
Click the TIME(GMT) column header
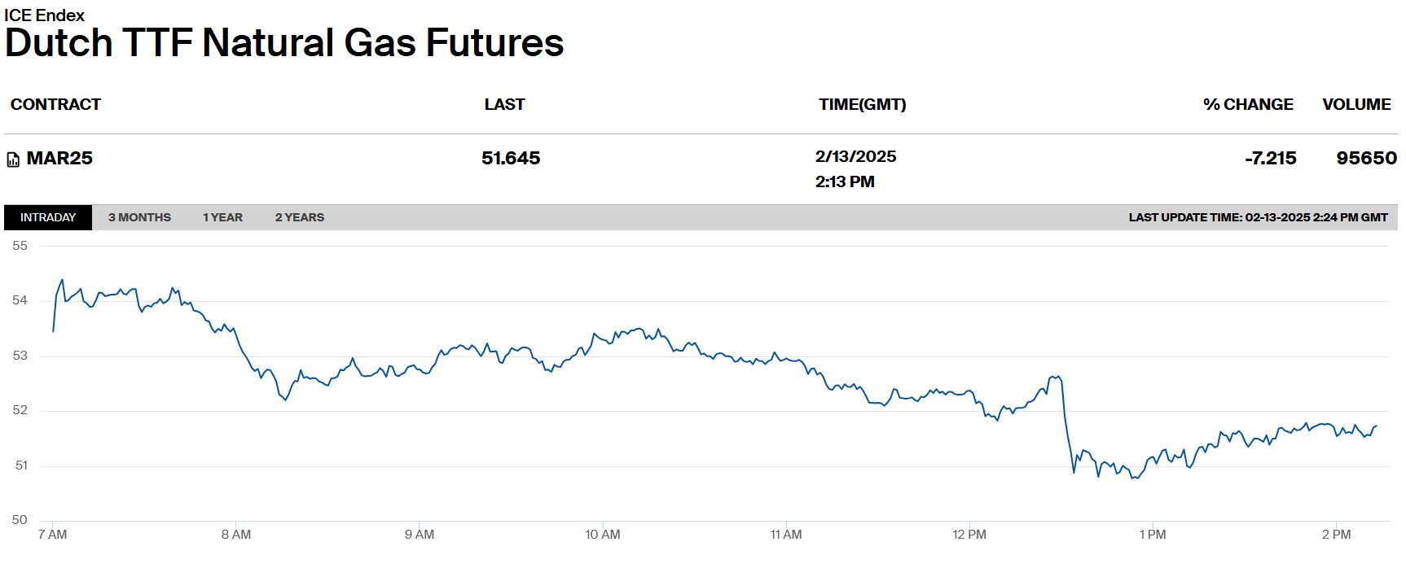(x=862, y=104)
